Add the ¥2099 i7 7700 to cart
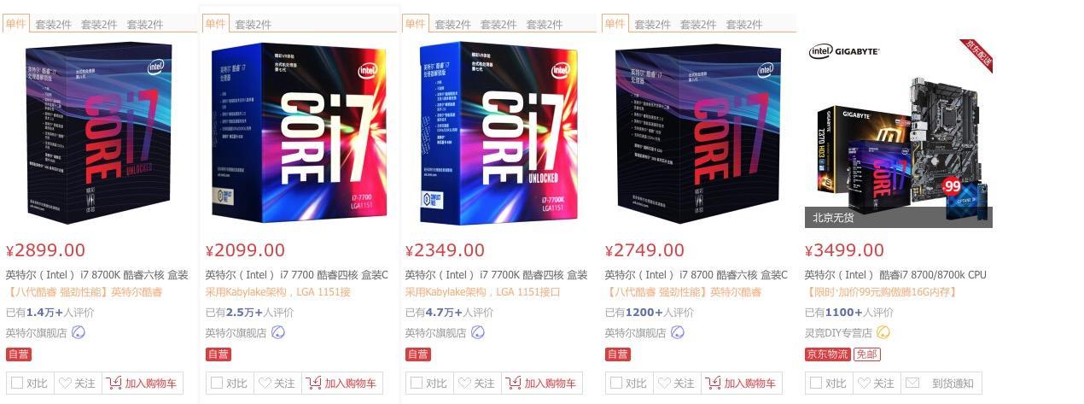 click(342, 384)
